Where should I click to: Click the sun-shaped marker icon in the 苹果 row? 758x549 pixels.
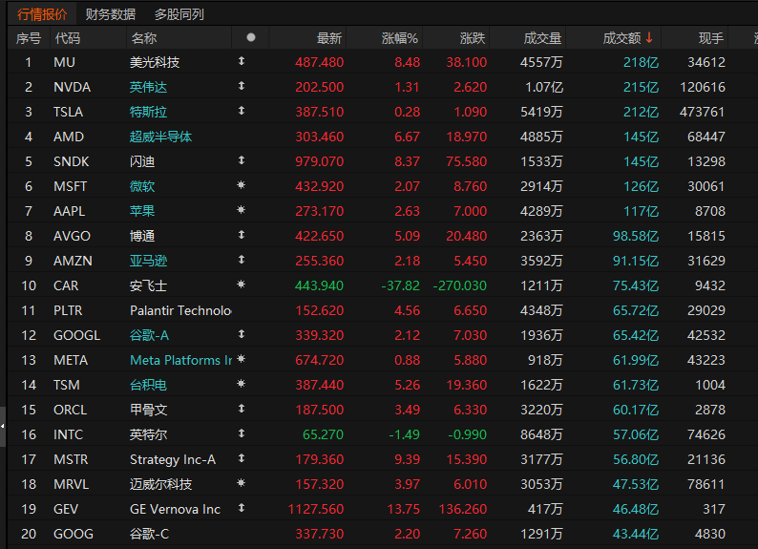pyautogui.click(x=242, y=210)
